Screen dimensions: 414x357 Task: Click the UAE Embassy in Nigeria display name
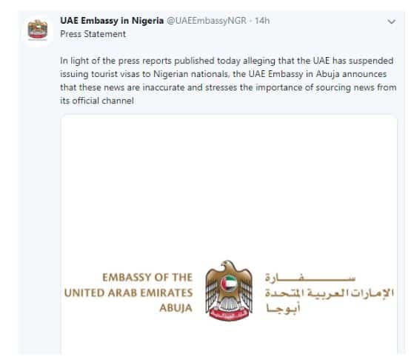[x=112, y=21]
